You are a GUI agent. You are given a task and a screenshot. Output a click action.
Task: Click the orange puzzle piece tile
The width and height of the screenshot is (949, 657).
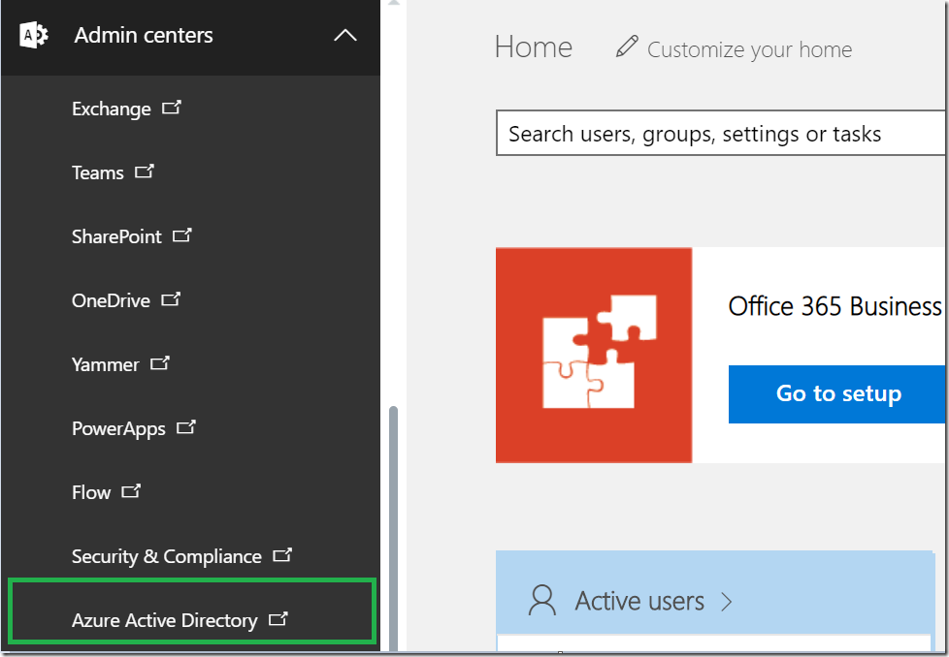pyautogui.click(x=594, y=356)
